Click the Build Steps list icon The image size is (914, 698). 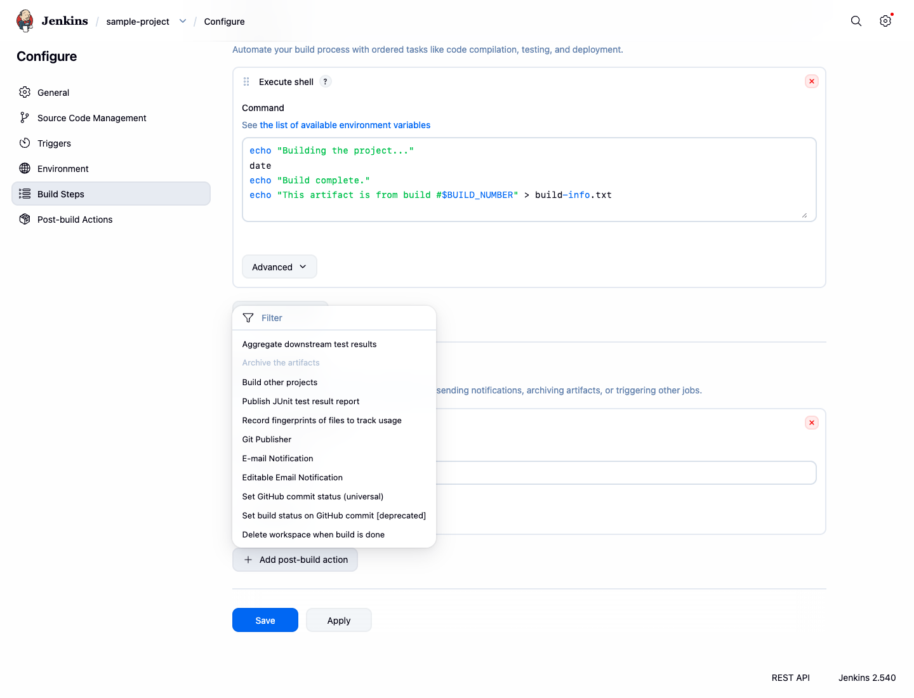(x=25, y=194)
